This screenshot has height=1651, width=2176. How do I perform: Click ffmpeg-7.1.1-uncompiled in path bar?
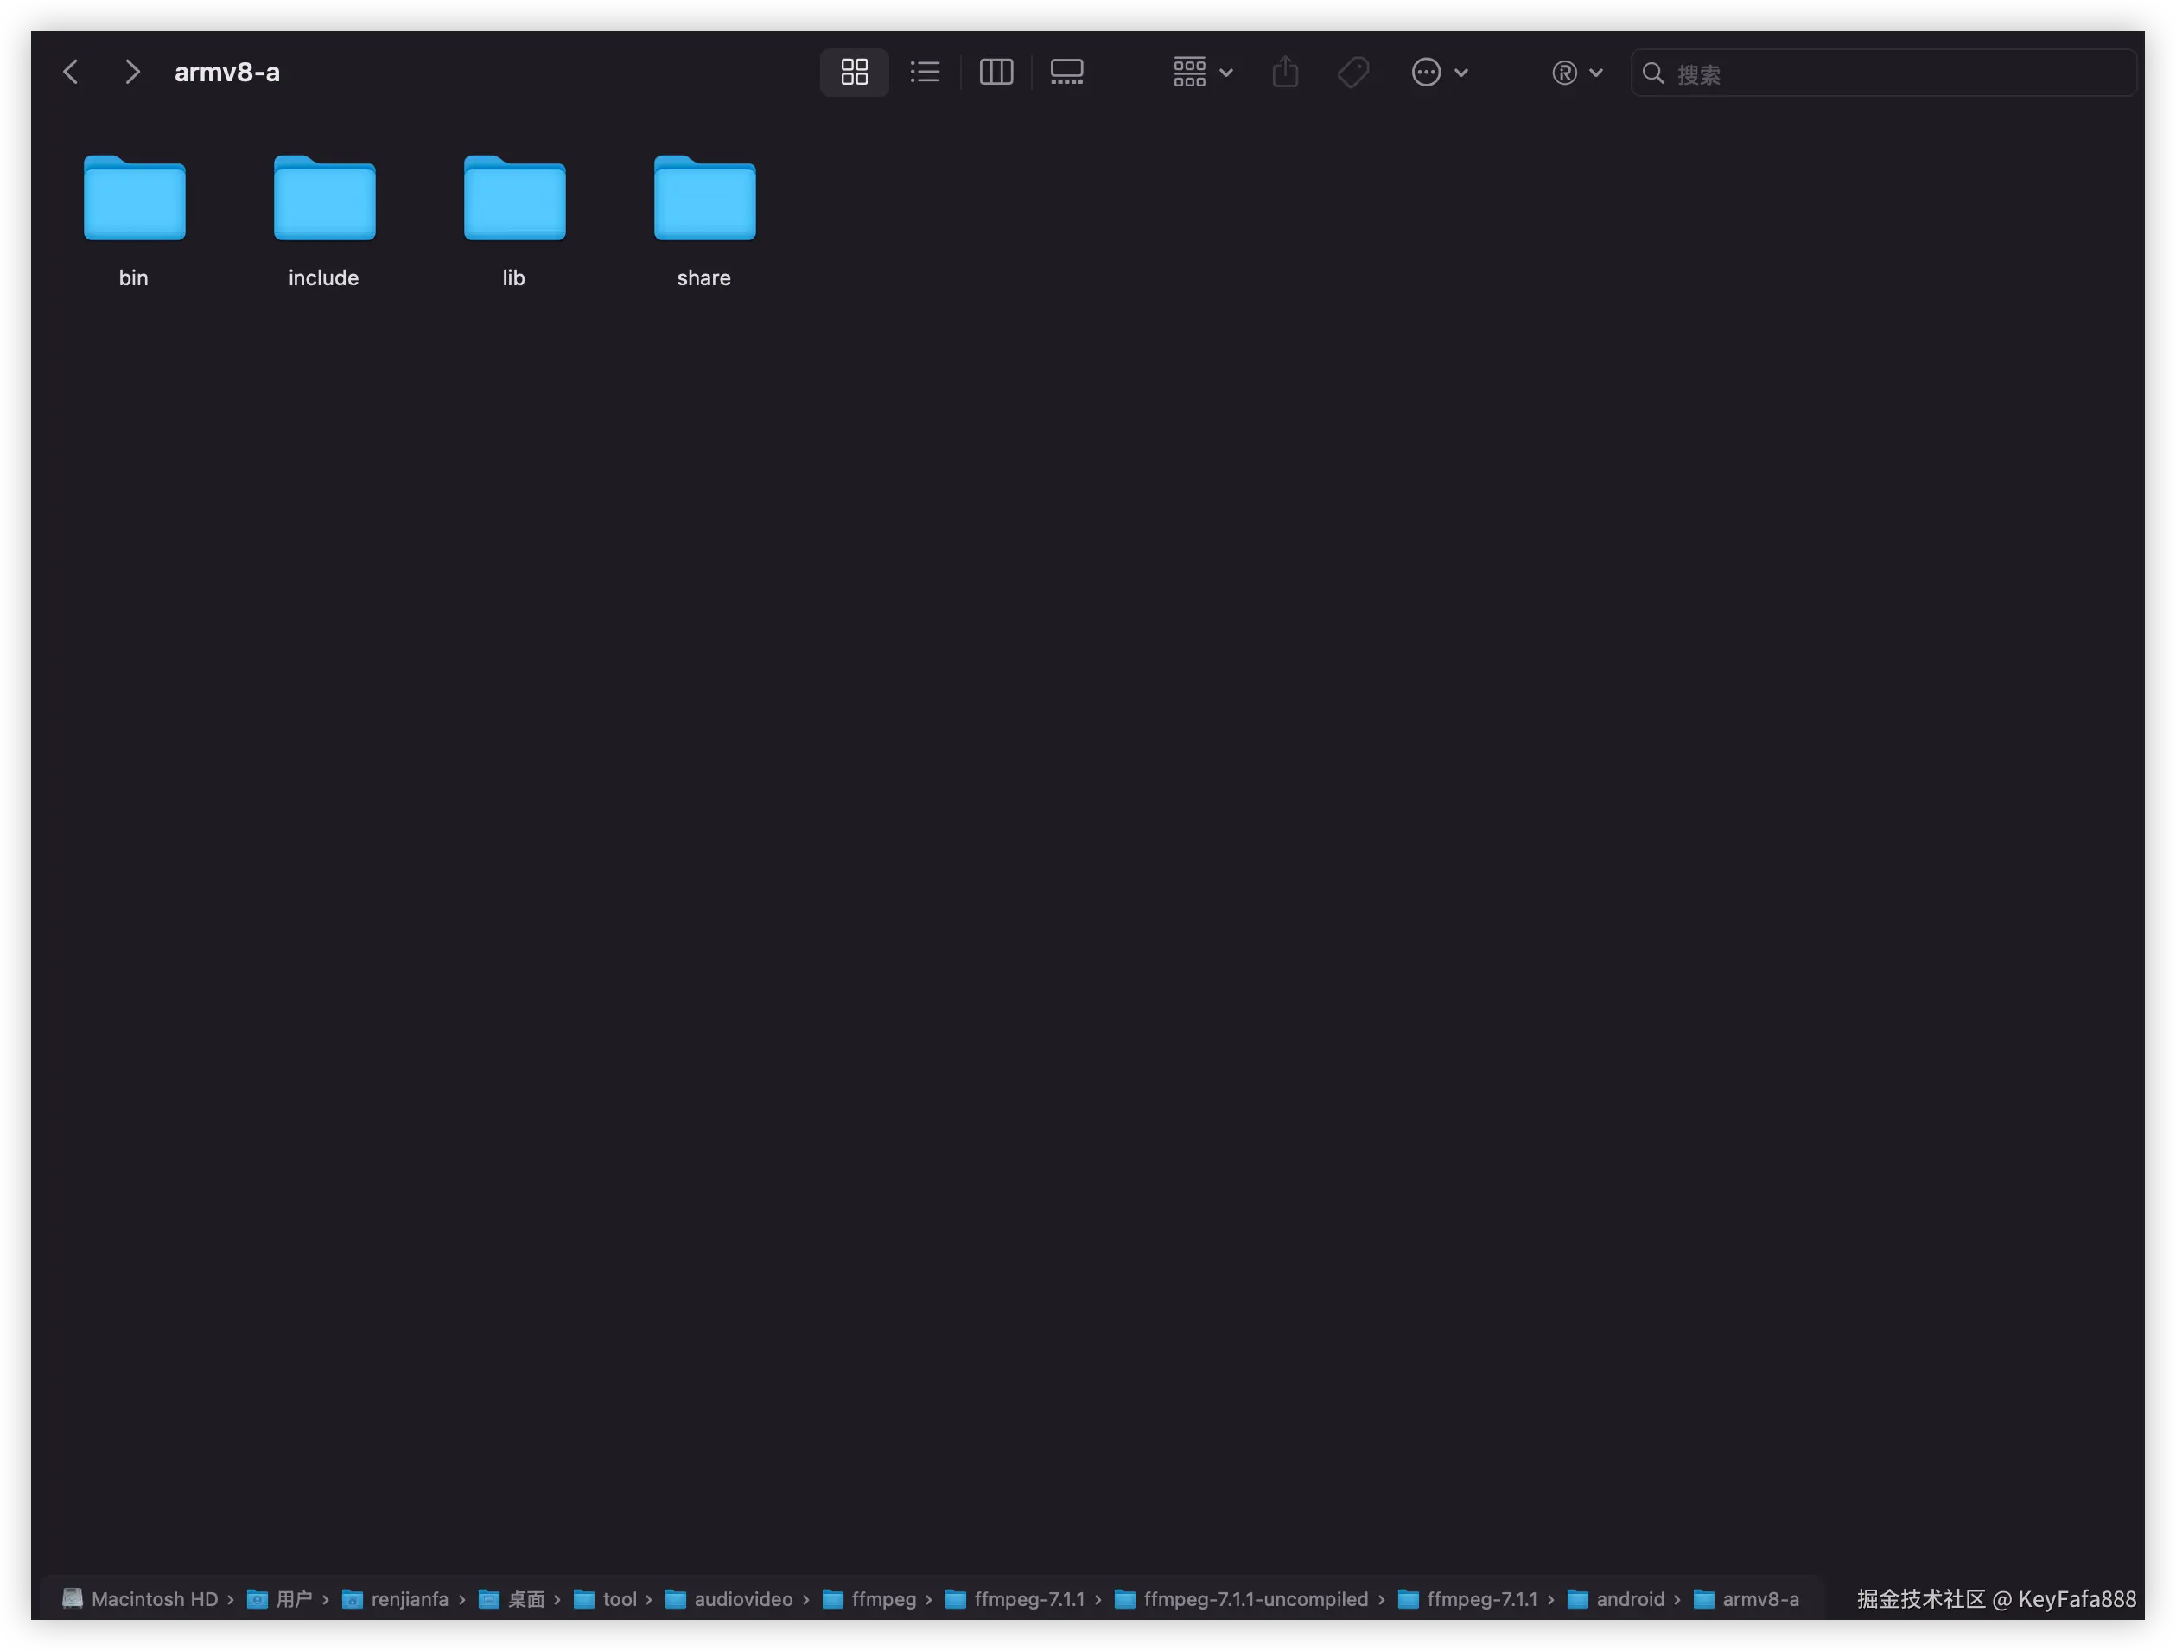[x=1254, y=1599]
